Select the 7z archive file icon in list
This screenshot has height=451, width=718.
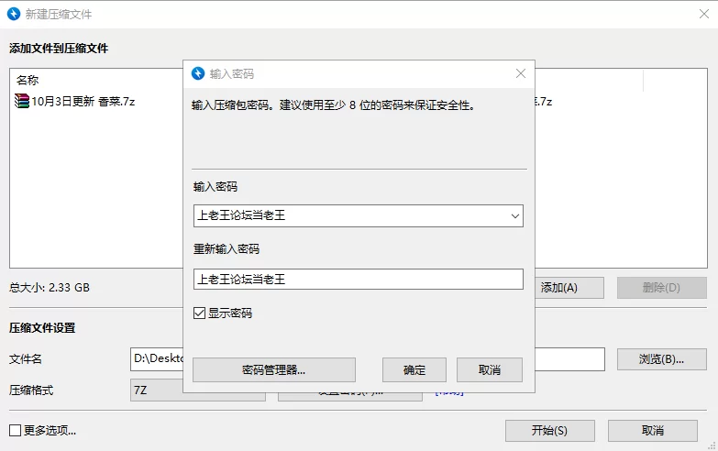(x=22, y=101)
